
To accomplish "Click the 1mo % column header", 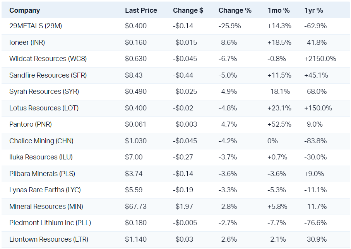I will click(279, 10).
